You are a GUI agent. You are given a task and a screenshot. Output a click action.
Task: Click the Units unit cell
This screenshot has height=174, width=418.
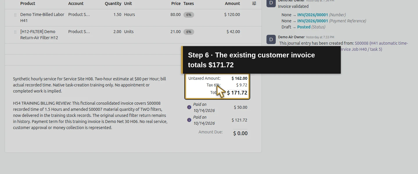(129, 32)
